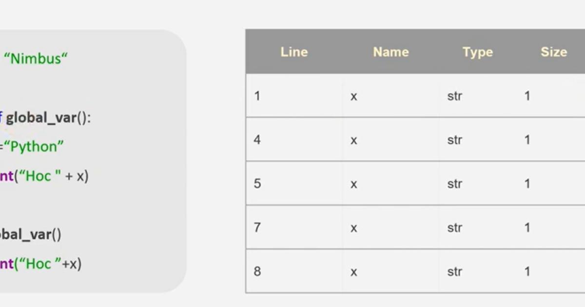Click the global_var() function definition
The width and height of the screenshot is (585, 307).
48,118
